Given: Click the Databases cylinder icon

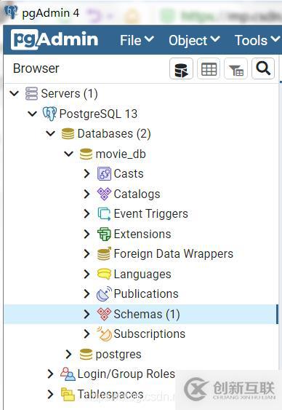Looking at the screenshot, I should 68,133.
